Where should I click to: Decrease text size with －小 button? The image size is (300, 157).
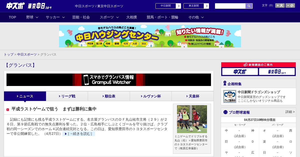pos(290,5)
